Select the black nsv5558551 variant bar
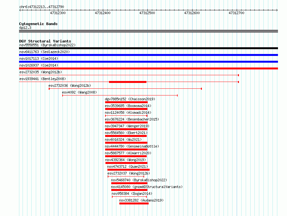 click(x=148, y=48)
